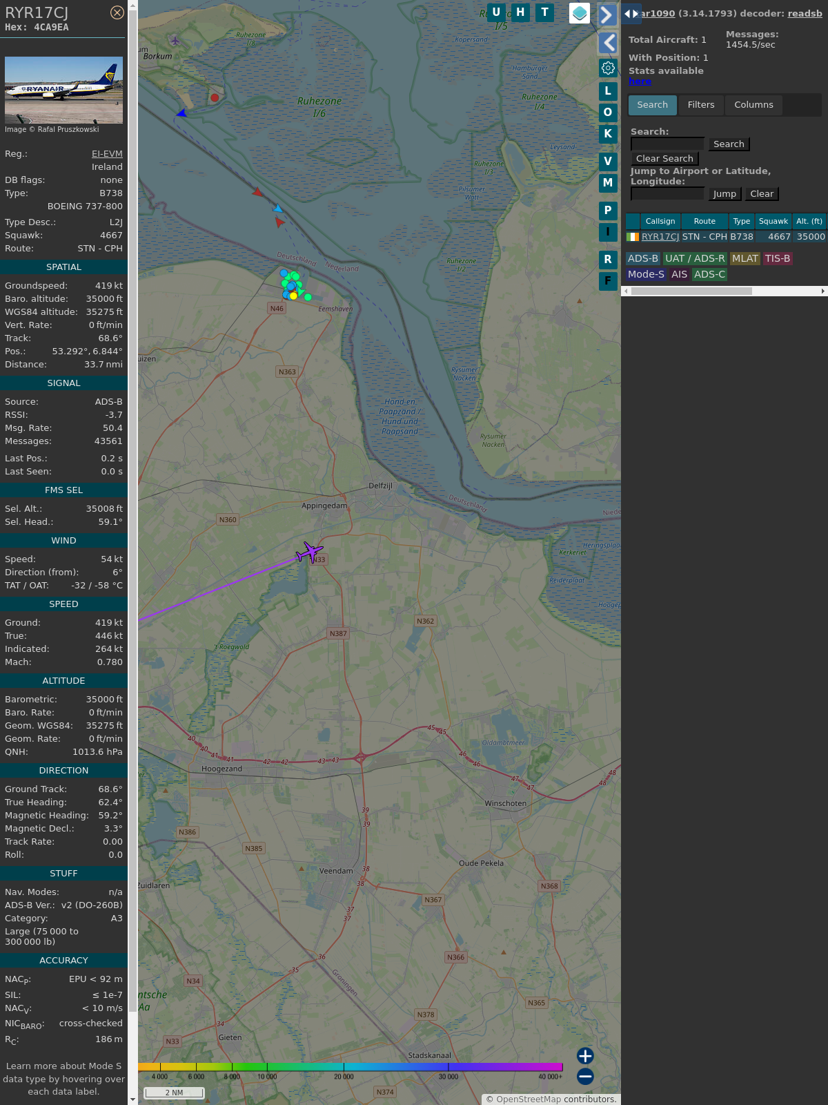Image resolution: width=828 pixels, height=1105 pixels.
Task: Click the zoom out minus button
Action: tap(585, 1076)
